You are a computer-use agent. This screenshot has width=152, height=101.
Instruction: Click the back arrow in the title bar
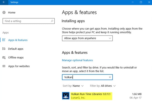point(4,2)
